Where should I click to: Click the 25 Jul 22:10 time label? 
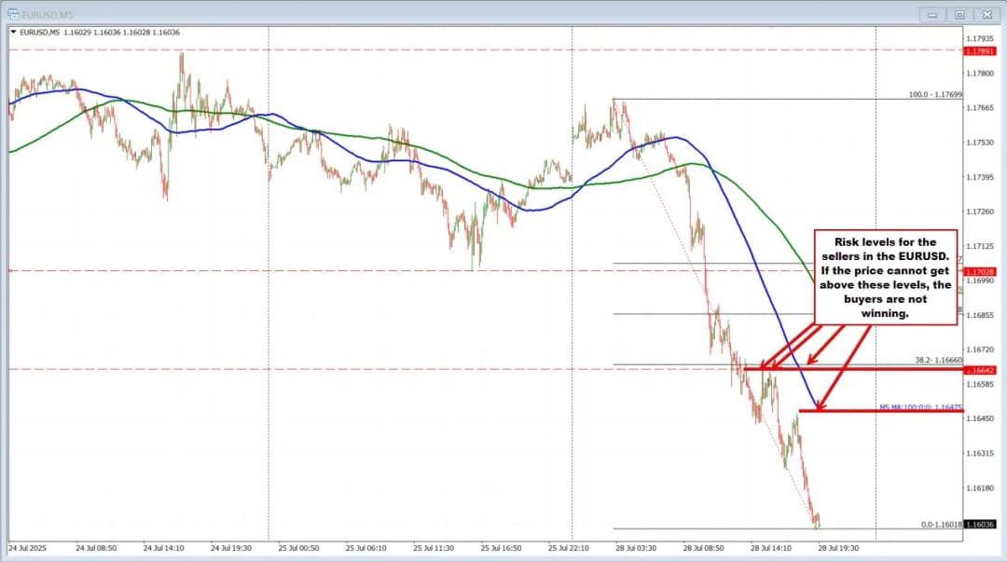[568, 548]
